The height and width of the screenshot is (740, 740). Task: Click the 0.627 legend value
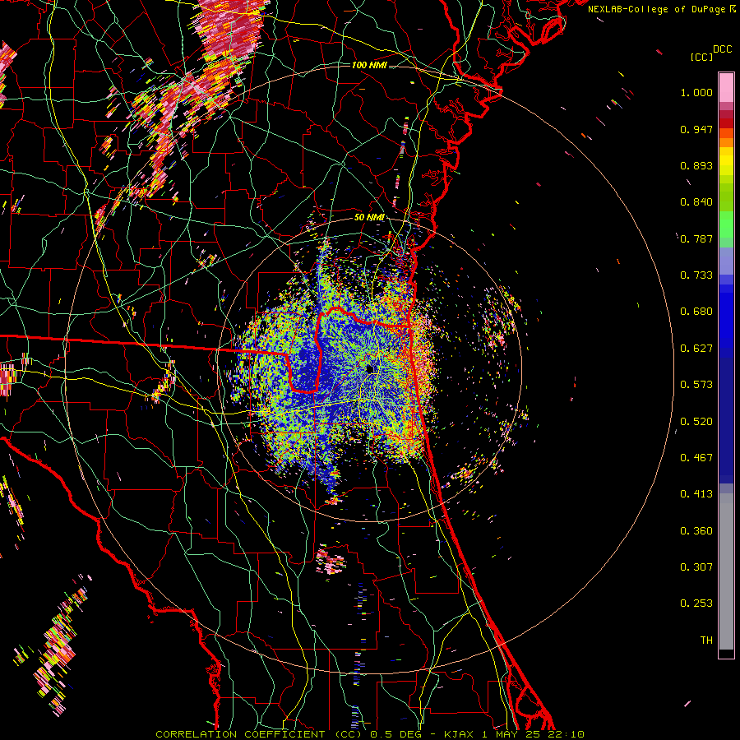tap(696, 349)
